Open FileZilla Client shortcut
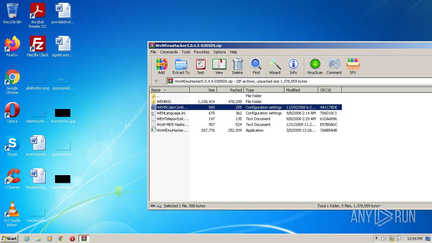Viewport: 432px width, 243px height. pyautogui.click(x=37, y=47)
